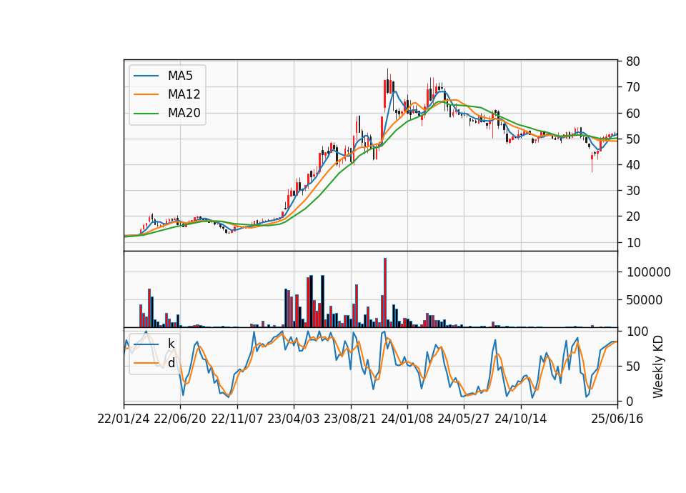Click the price axis label 60
686x493 pixels.
click(633, 114)
